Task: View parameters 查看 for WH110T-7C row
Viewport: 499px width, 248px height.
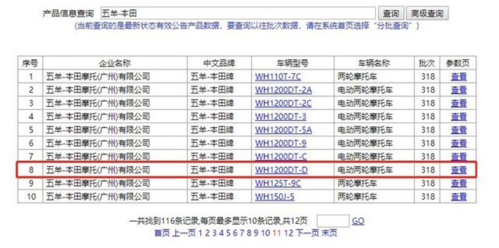Action: coord(458,77)
